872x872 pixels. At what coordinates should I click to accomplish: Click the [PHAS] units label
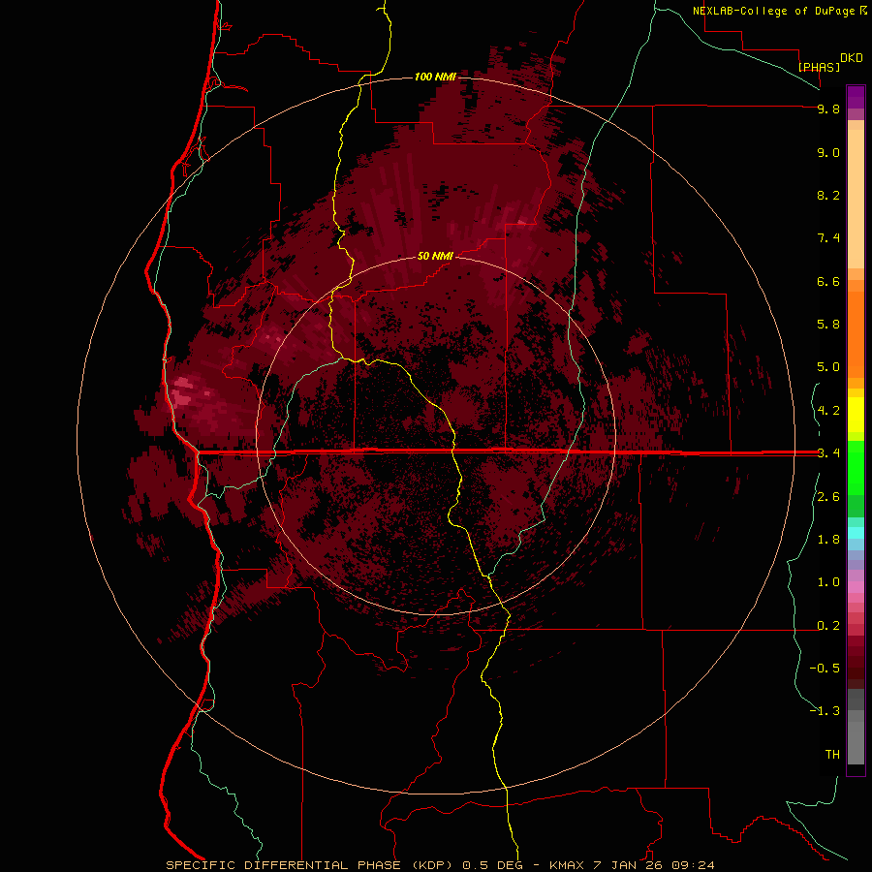tap(819, 67)
